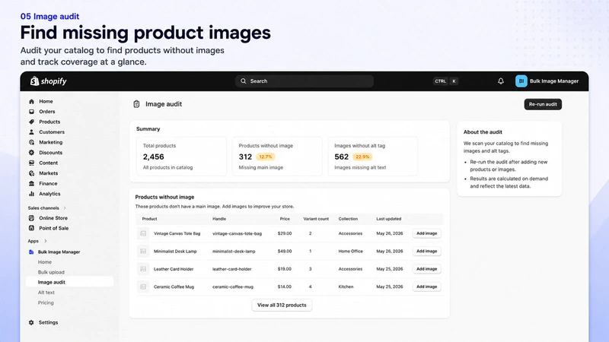Click the Shopify logo

coord(48,81)
